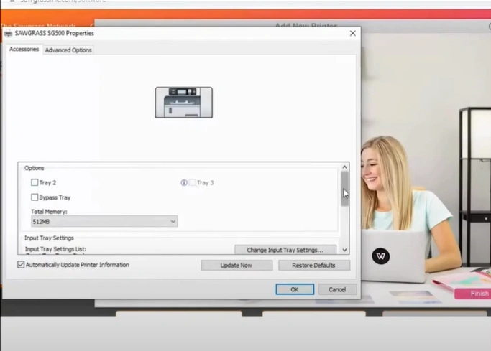
Task: Cancel the printer properties dialog
Action: (x=337, y=289)
